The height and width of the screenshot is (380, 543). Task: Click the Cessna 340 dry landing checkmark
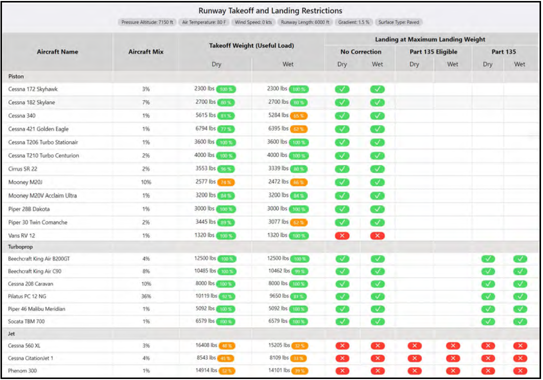342,116
